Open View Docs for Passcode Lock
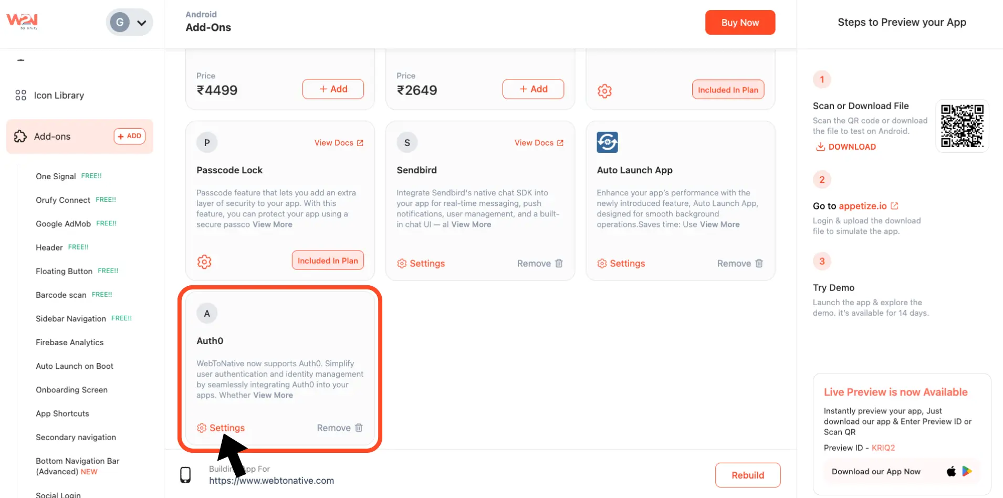1003x498 pixels. pos(338,143)
